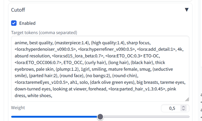Viewport: 202px width, 121px height.
Task: Toggle Cutoff via the Enabled label
Action: click(27, 23)
